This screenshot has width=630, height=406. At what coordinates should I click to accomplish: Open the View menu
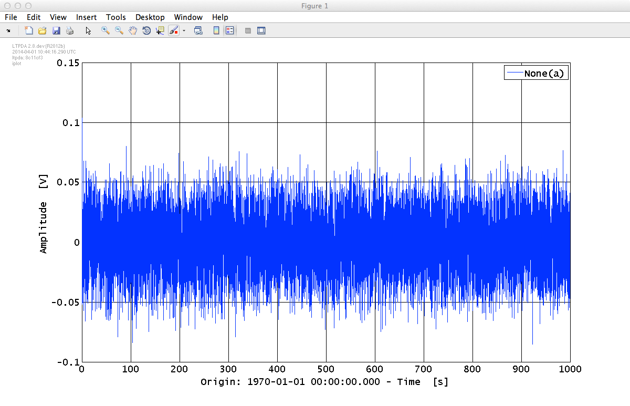point(58,17)
